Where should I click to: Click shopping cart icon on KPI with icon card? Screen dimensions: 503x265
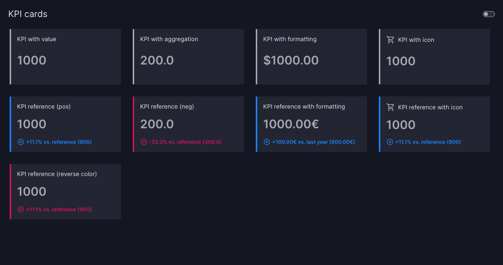(390, 40)
